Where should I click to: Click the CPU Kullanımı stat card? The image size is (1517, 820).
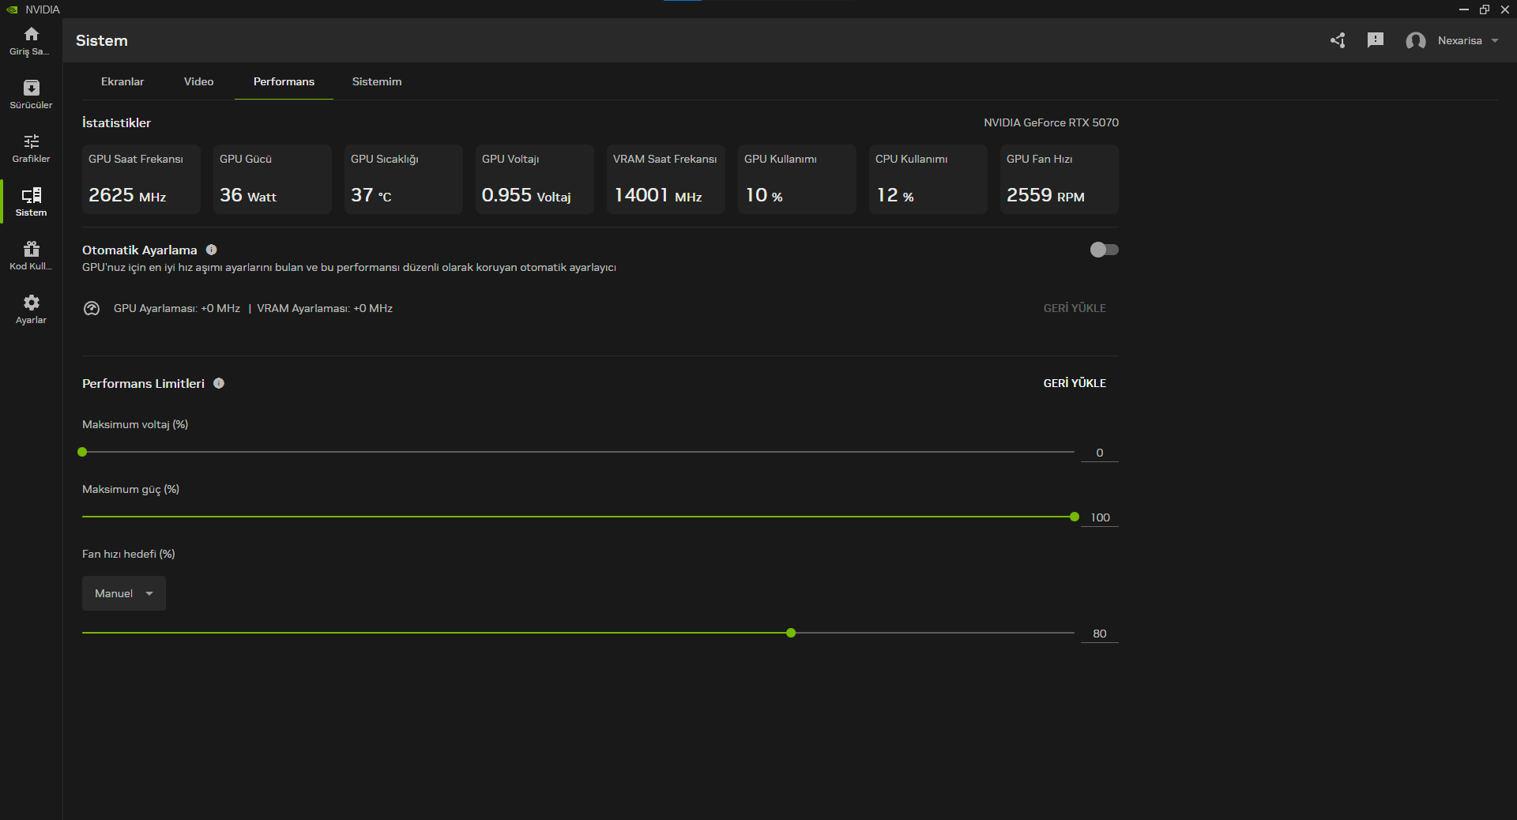[x=928, y=179]
